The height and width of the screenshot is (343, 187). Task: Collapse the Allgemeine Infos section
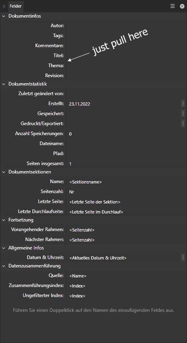(x=4, y=248)
